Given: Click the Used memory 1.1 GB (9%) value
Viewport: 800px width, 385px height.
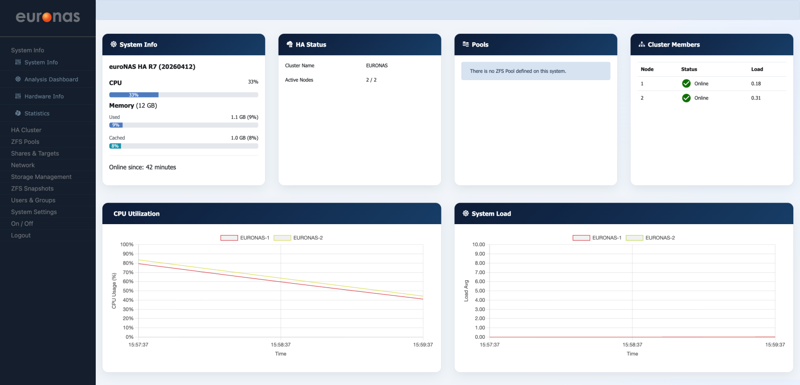Looking at the screenshot, I should tap(244, 117).
